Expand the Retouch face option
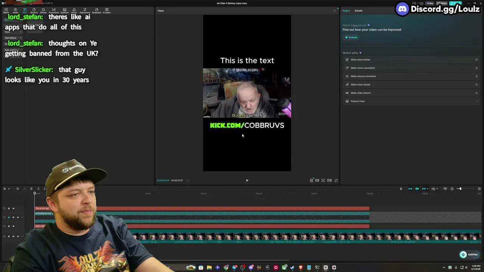This screenshot has height=272, width=484. click(x=411, y=101)
